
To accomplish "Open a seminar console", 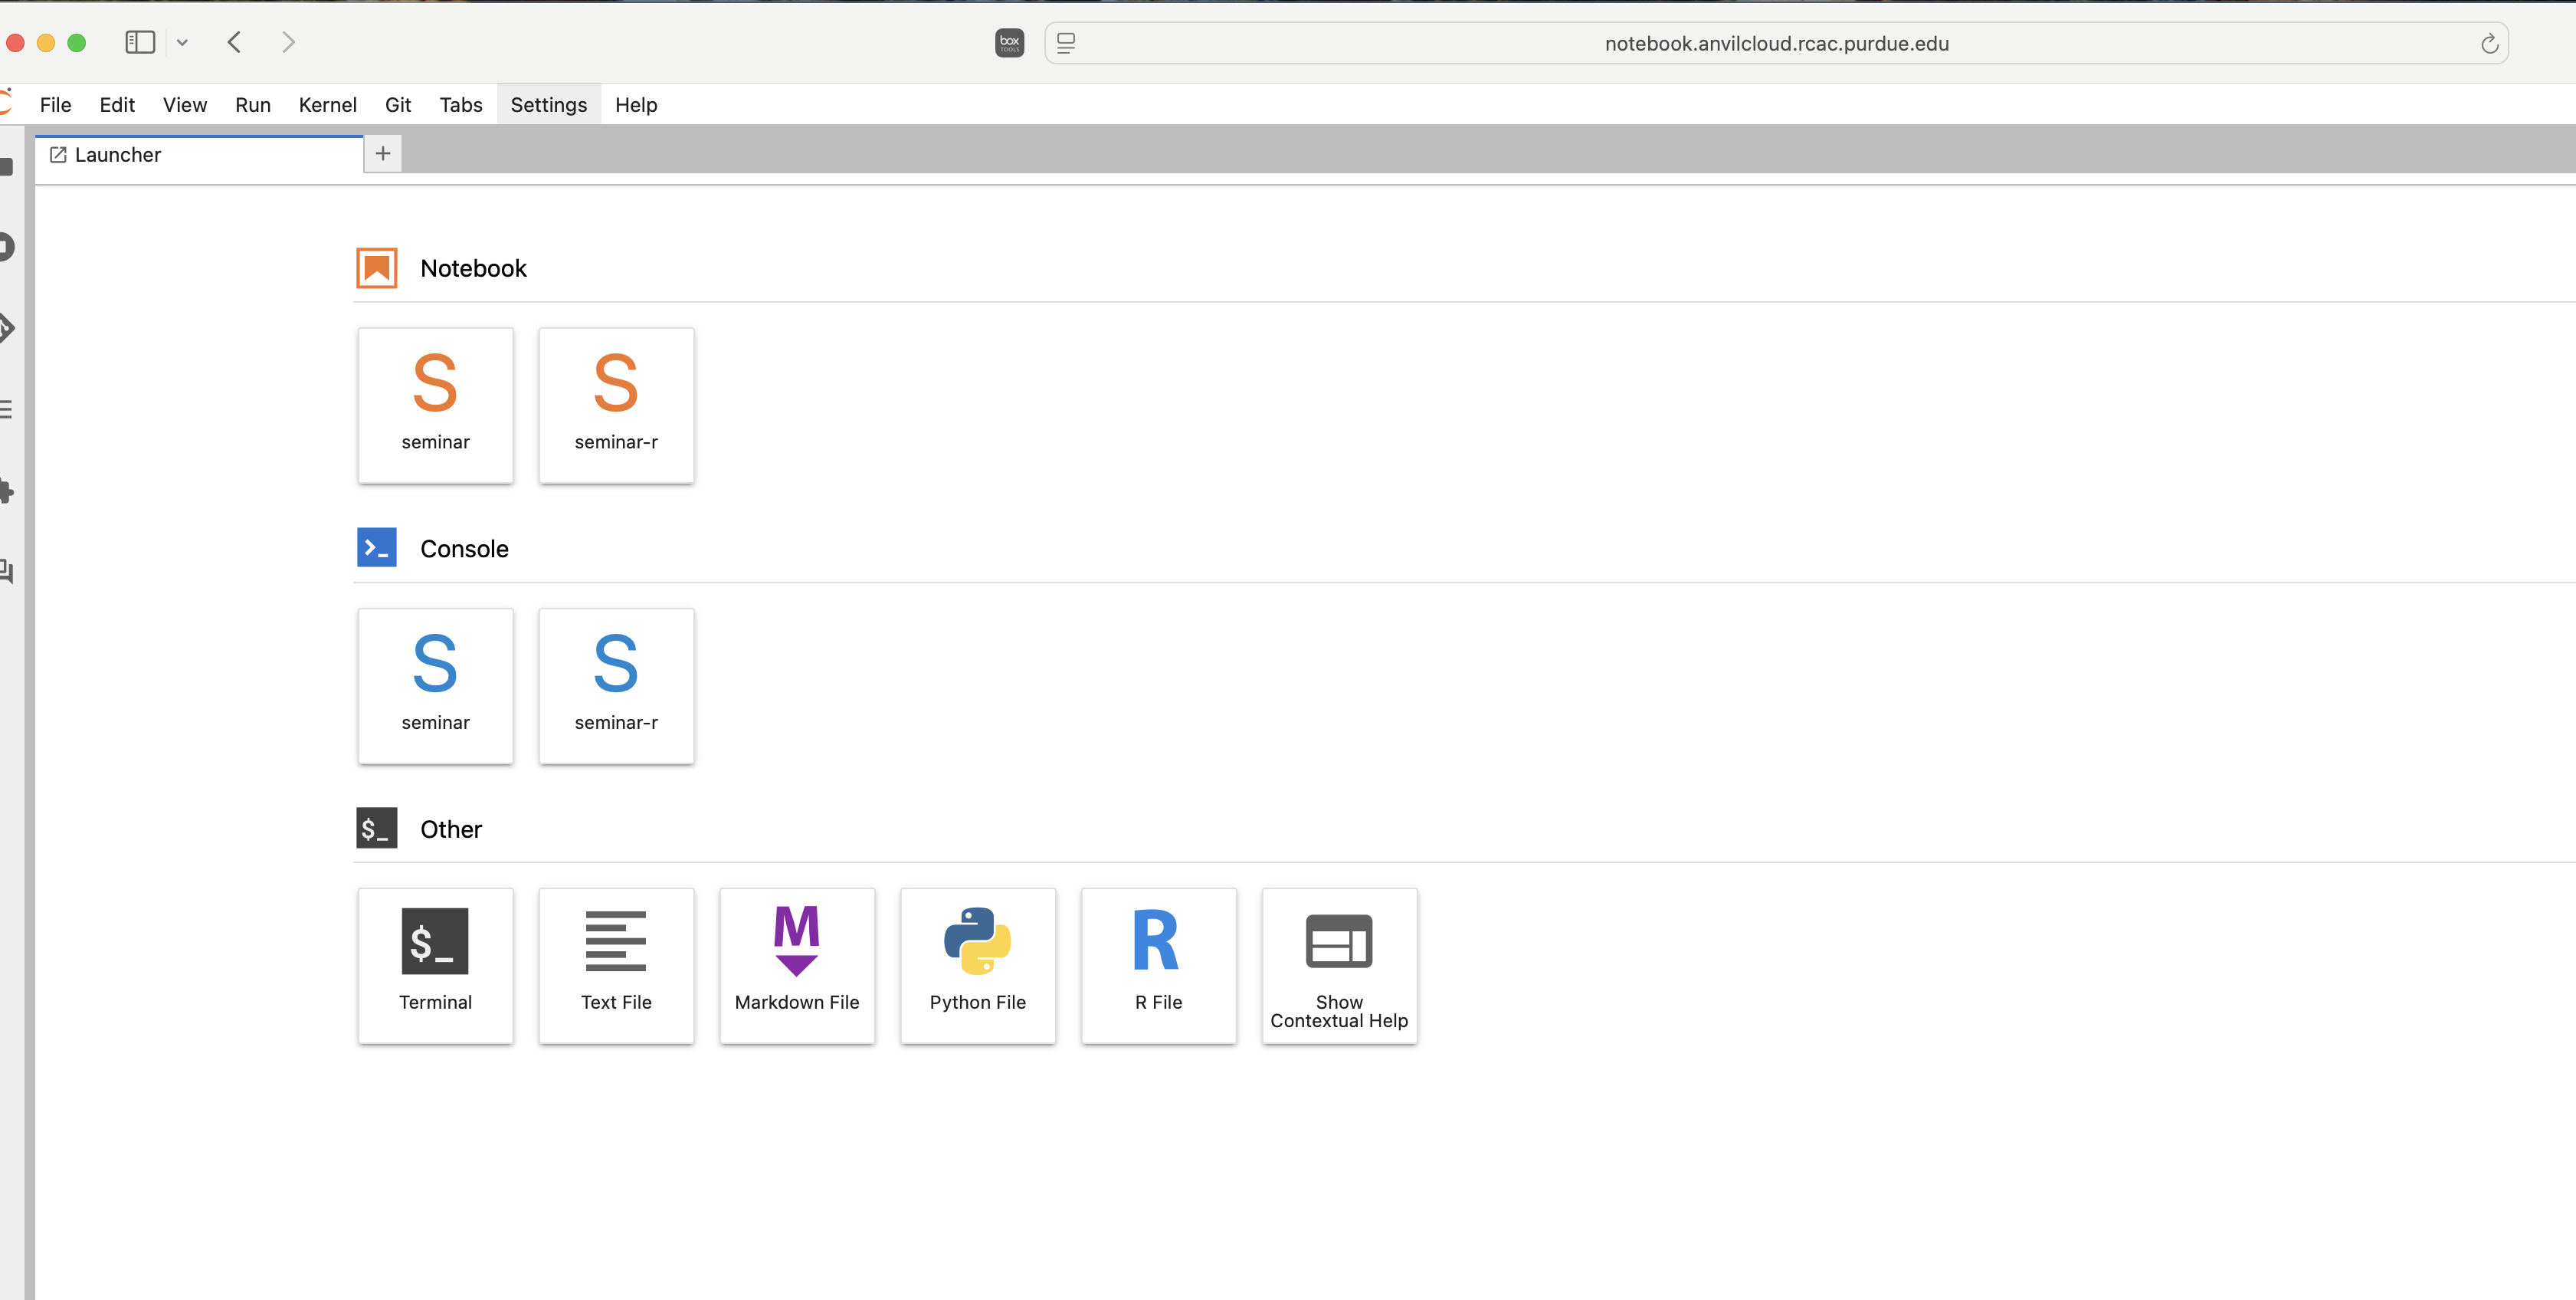I will [x=435, y=685].
